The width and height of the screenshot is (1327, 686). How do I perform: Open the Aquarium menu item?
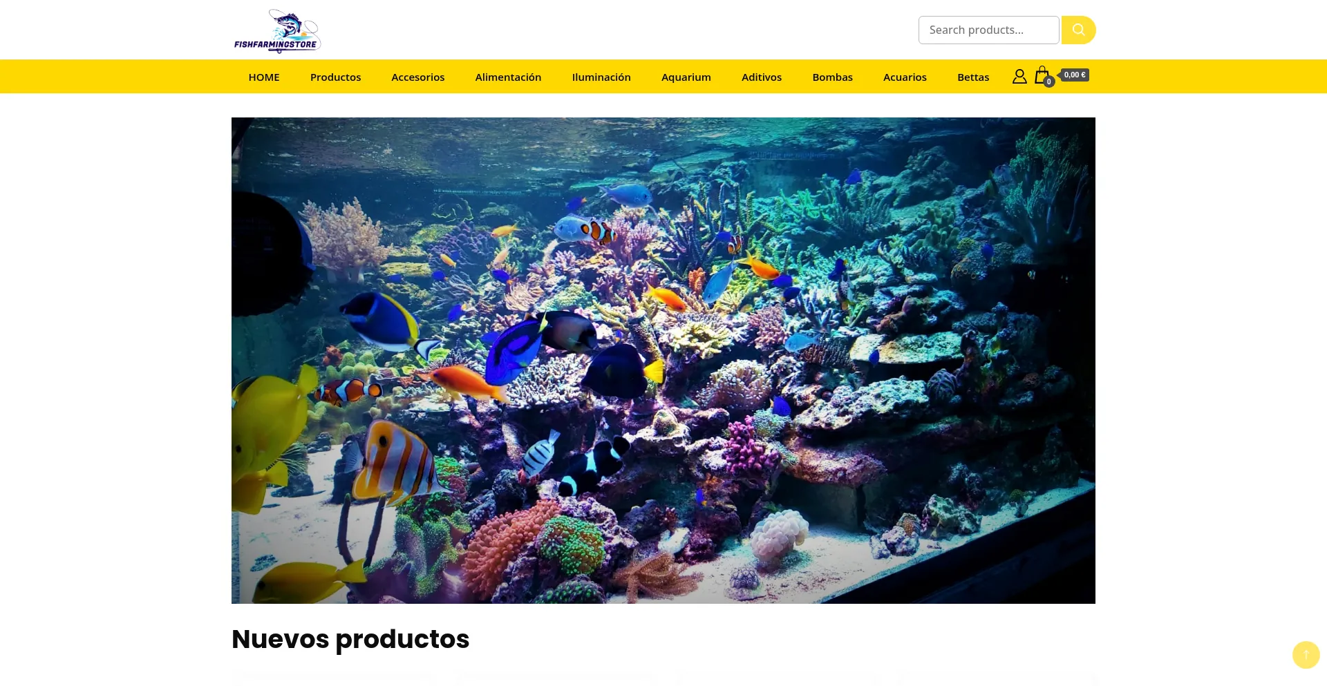686,77
